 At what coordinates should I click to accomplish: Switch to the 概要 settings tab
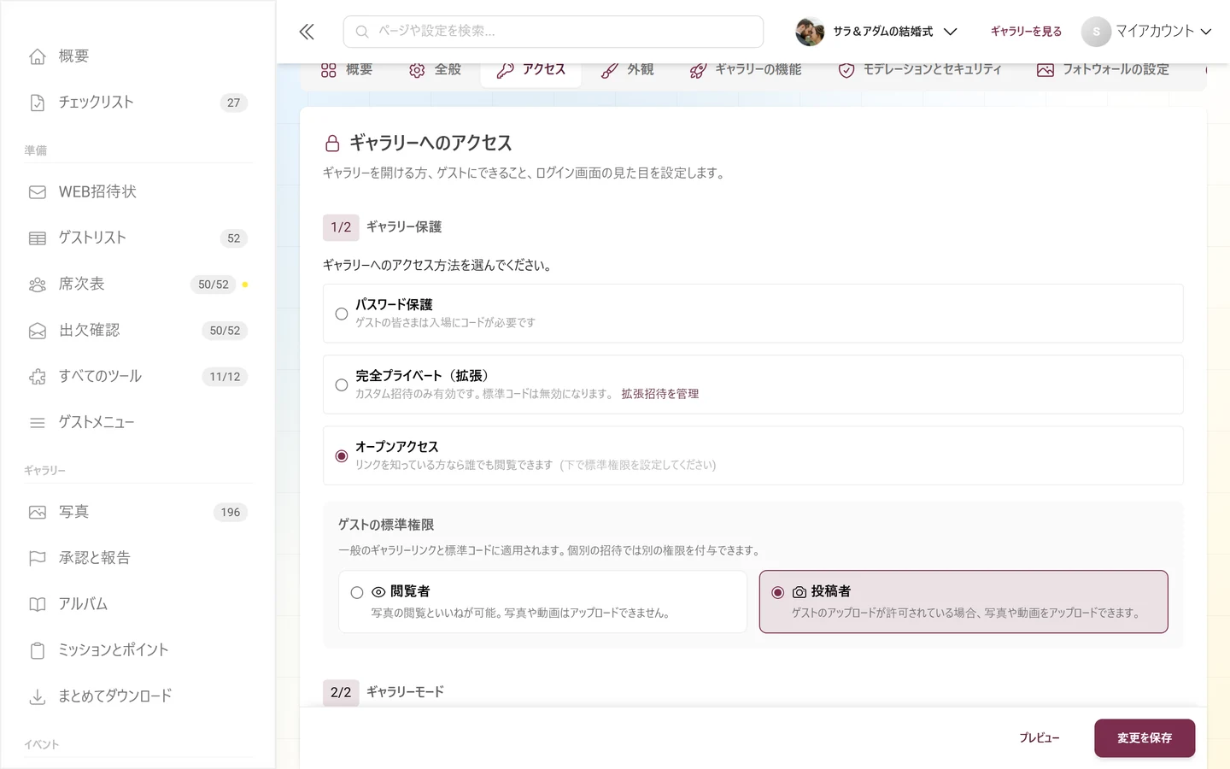347,70
